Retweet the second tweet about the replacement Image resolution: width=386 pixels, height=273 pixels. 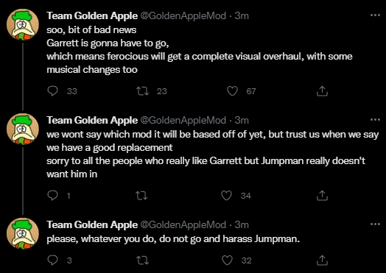tap(141, 196)
